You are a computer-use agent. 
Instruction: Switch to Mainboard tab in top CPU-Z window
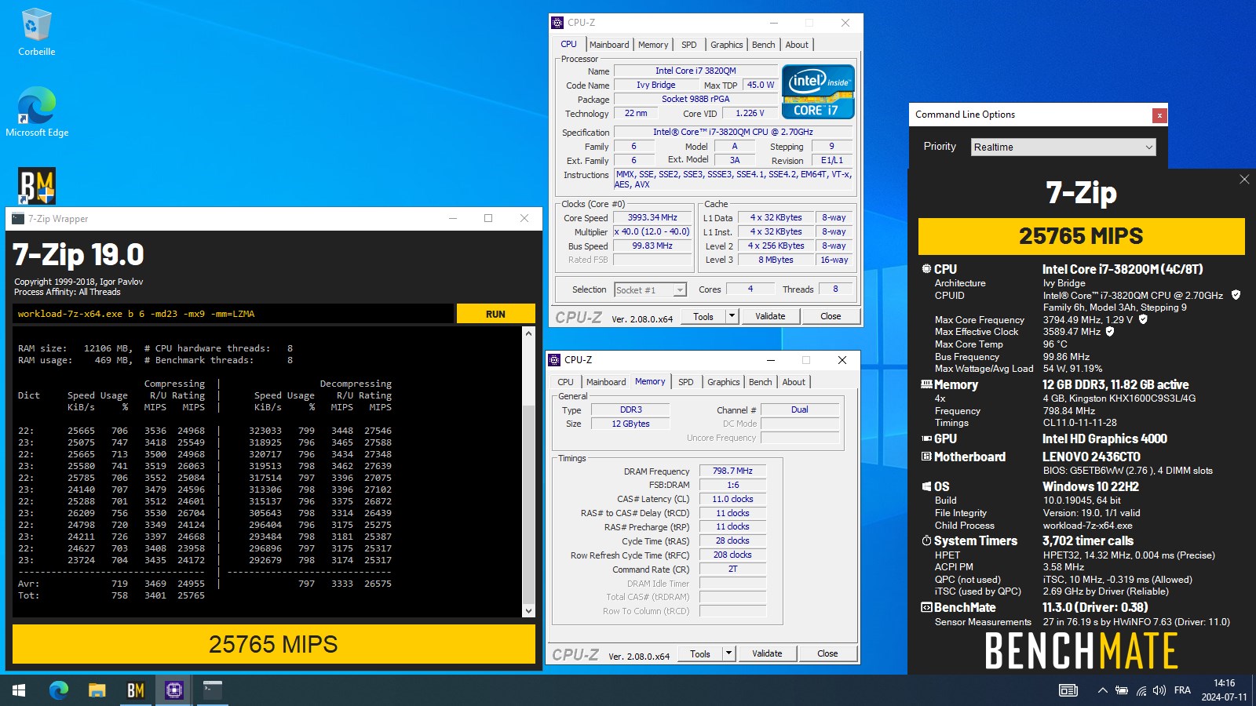[609, 45]
